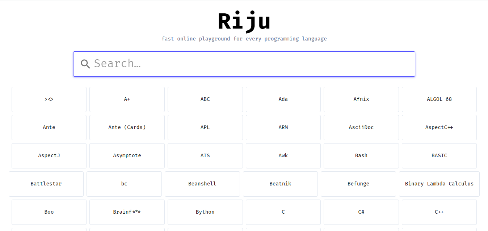The height and width of the screenshot is (231, 488).
Task: Open the ><> language playground
Action: (49, 99)
